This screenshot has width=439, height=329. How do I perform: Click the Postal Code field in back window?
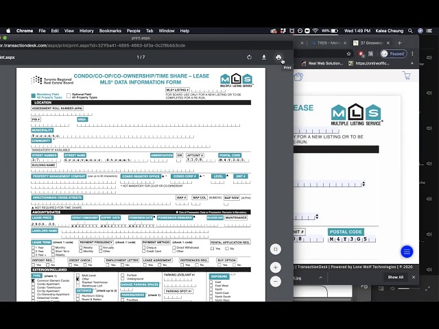point(352,239)
